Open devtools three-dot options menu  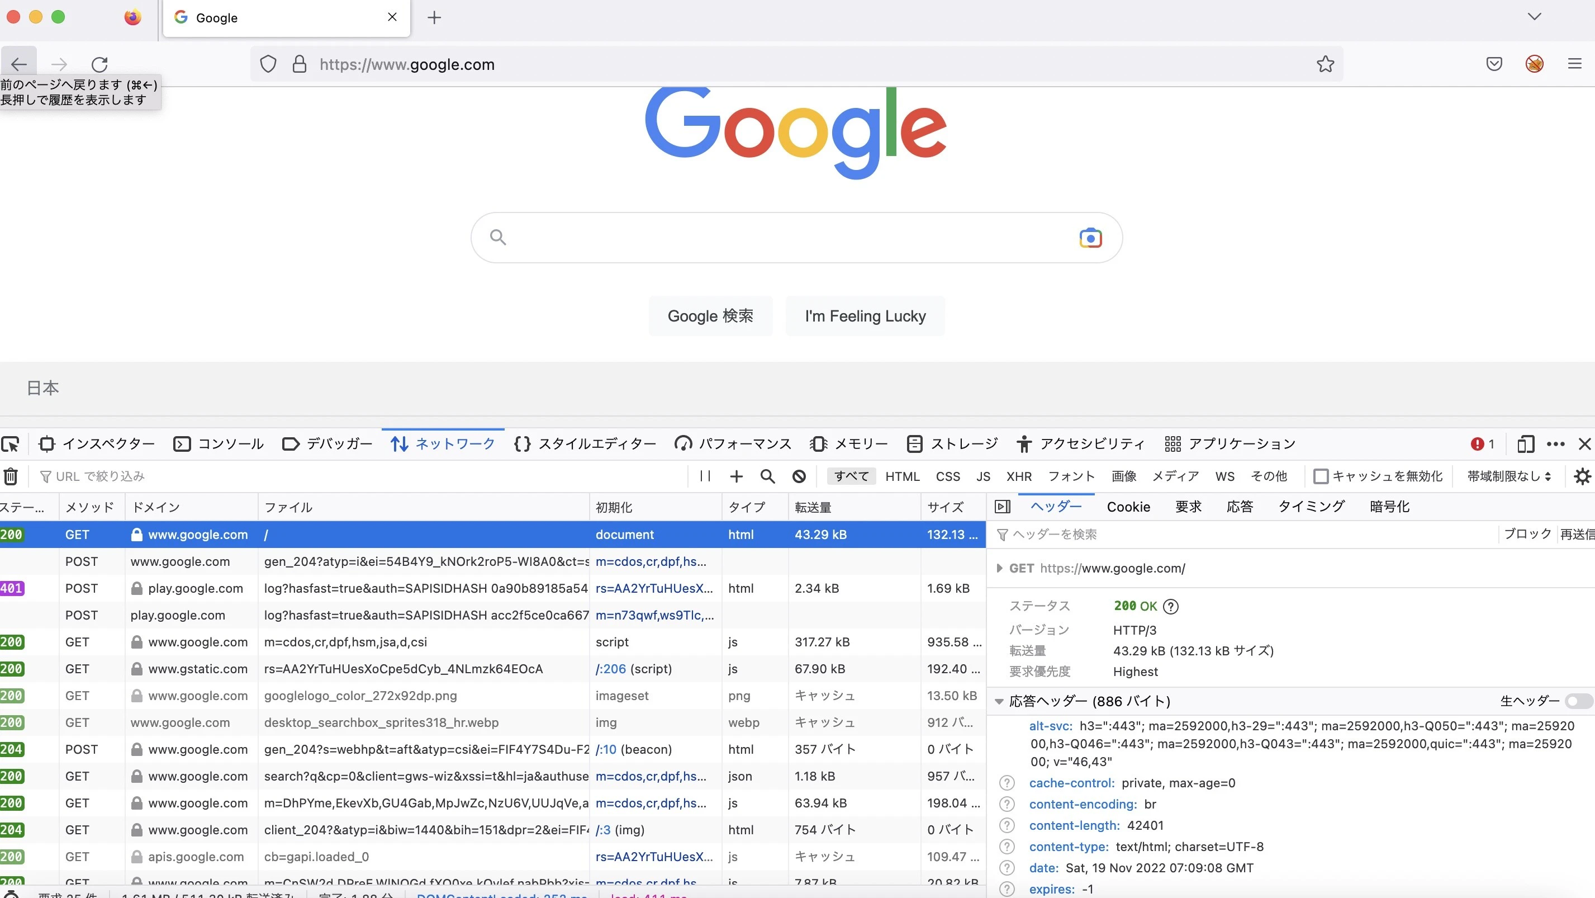(1555, 444)
